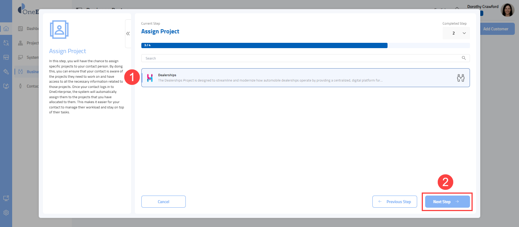Go back with Previous Step button
Viewport: 519px width, 227px height.
pyautogui.click(x=394, y=202)
